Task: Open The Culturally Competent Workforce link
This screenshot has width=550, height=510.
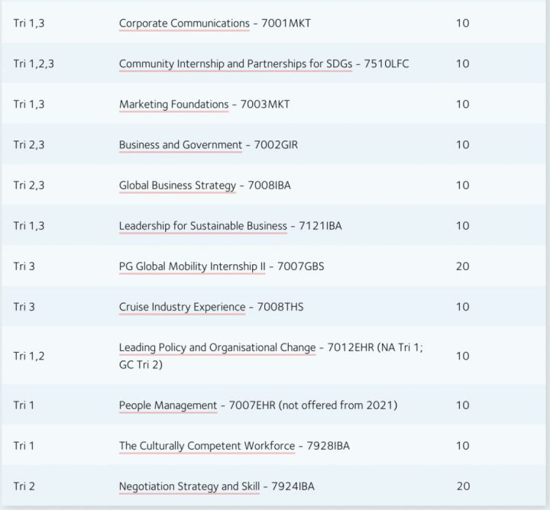Action: [206, 445]
